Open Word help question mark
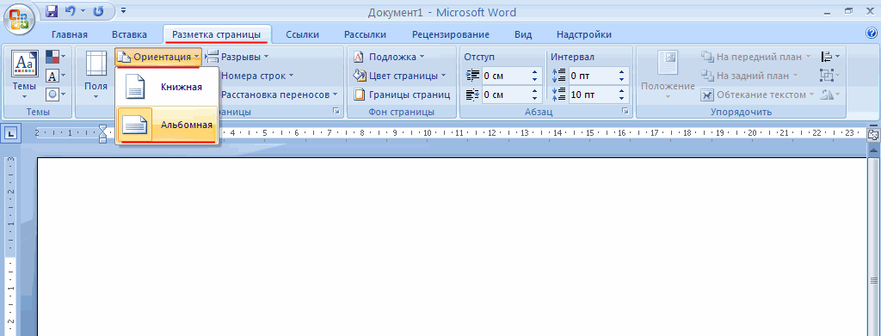 pos(872,34)
